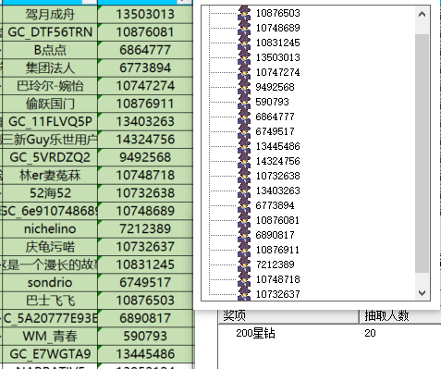441x369 pixels.
Task: Click the user icon beside 9492568 in tree
Action: [244, 87]
